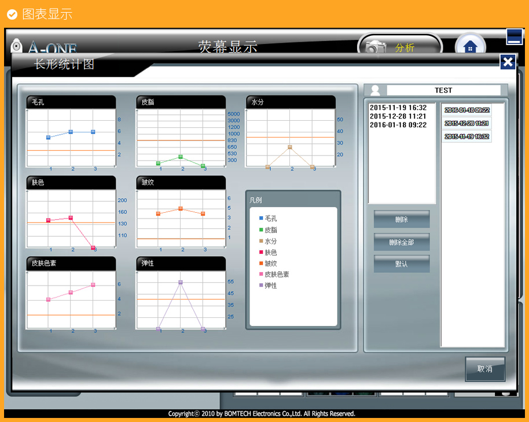Click the user avatar icon beside TEST
Screen dimensions: 529x422
coord(376,90)
